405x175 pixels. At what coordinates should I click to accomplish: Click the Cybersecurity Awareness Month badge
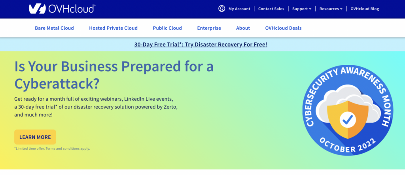pyautogui.click(x=348, y=110)
